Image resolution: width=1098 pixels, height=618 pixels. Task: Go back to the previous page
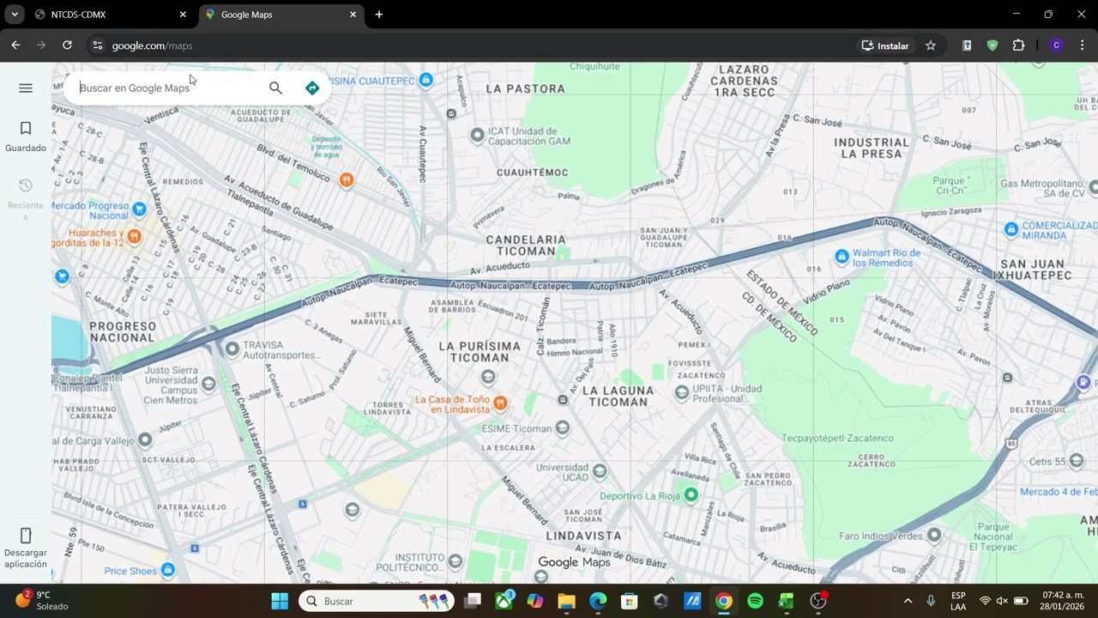[15, 45]
